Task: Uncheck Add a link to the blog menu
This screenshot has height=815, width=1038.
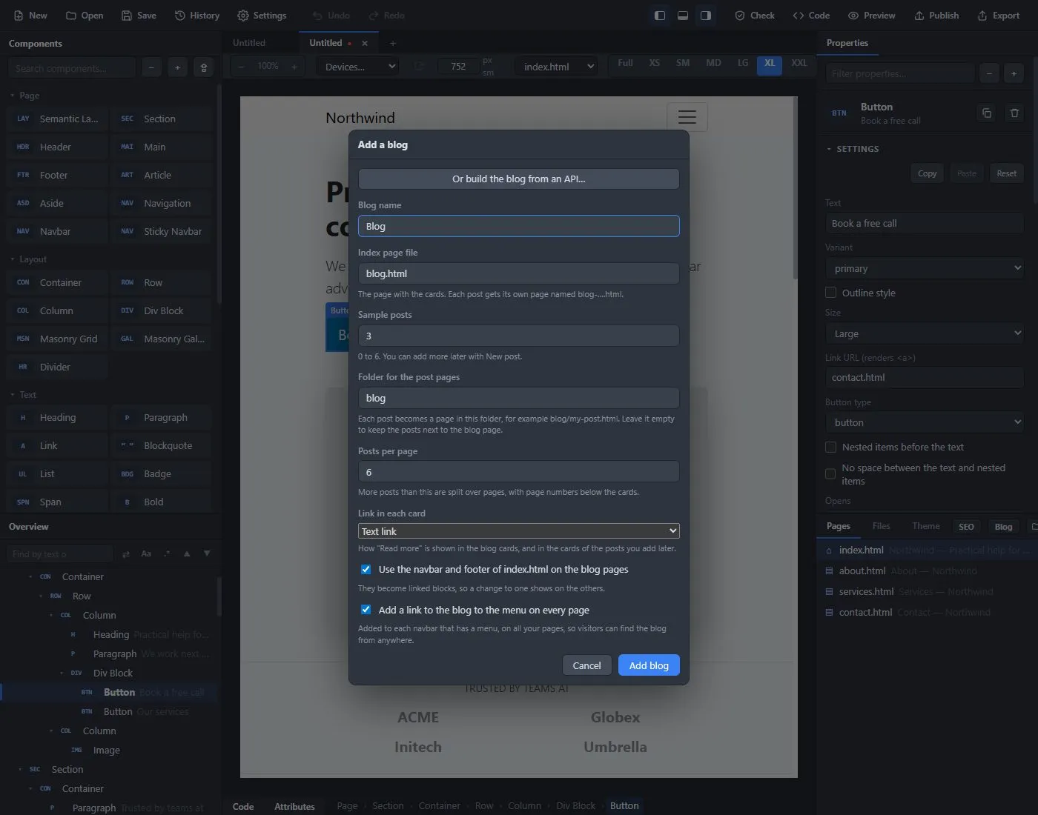Action: [x=366, y=610]
